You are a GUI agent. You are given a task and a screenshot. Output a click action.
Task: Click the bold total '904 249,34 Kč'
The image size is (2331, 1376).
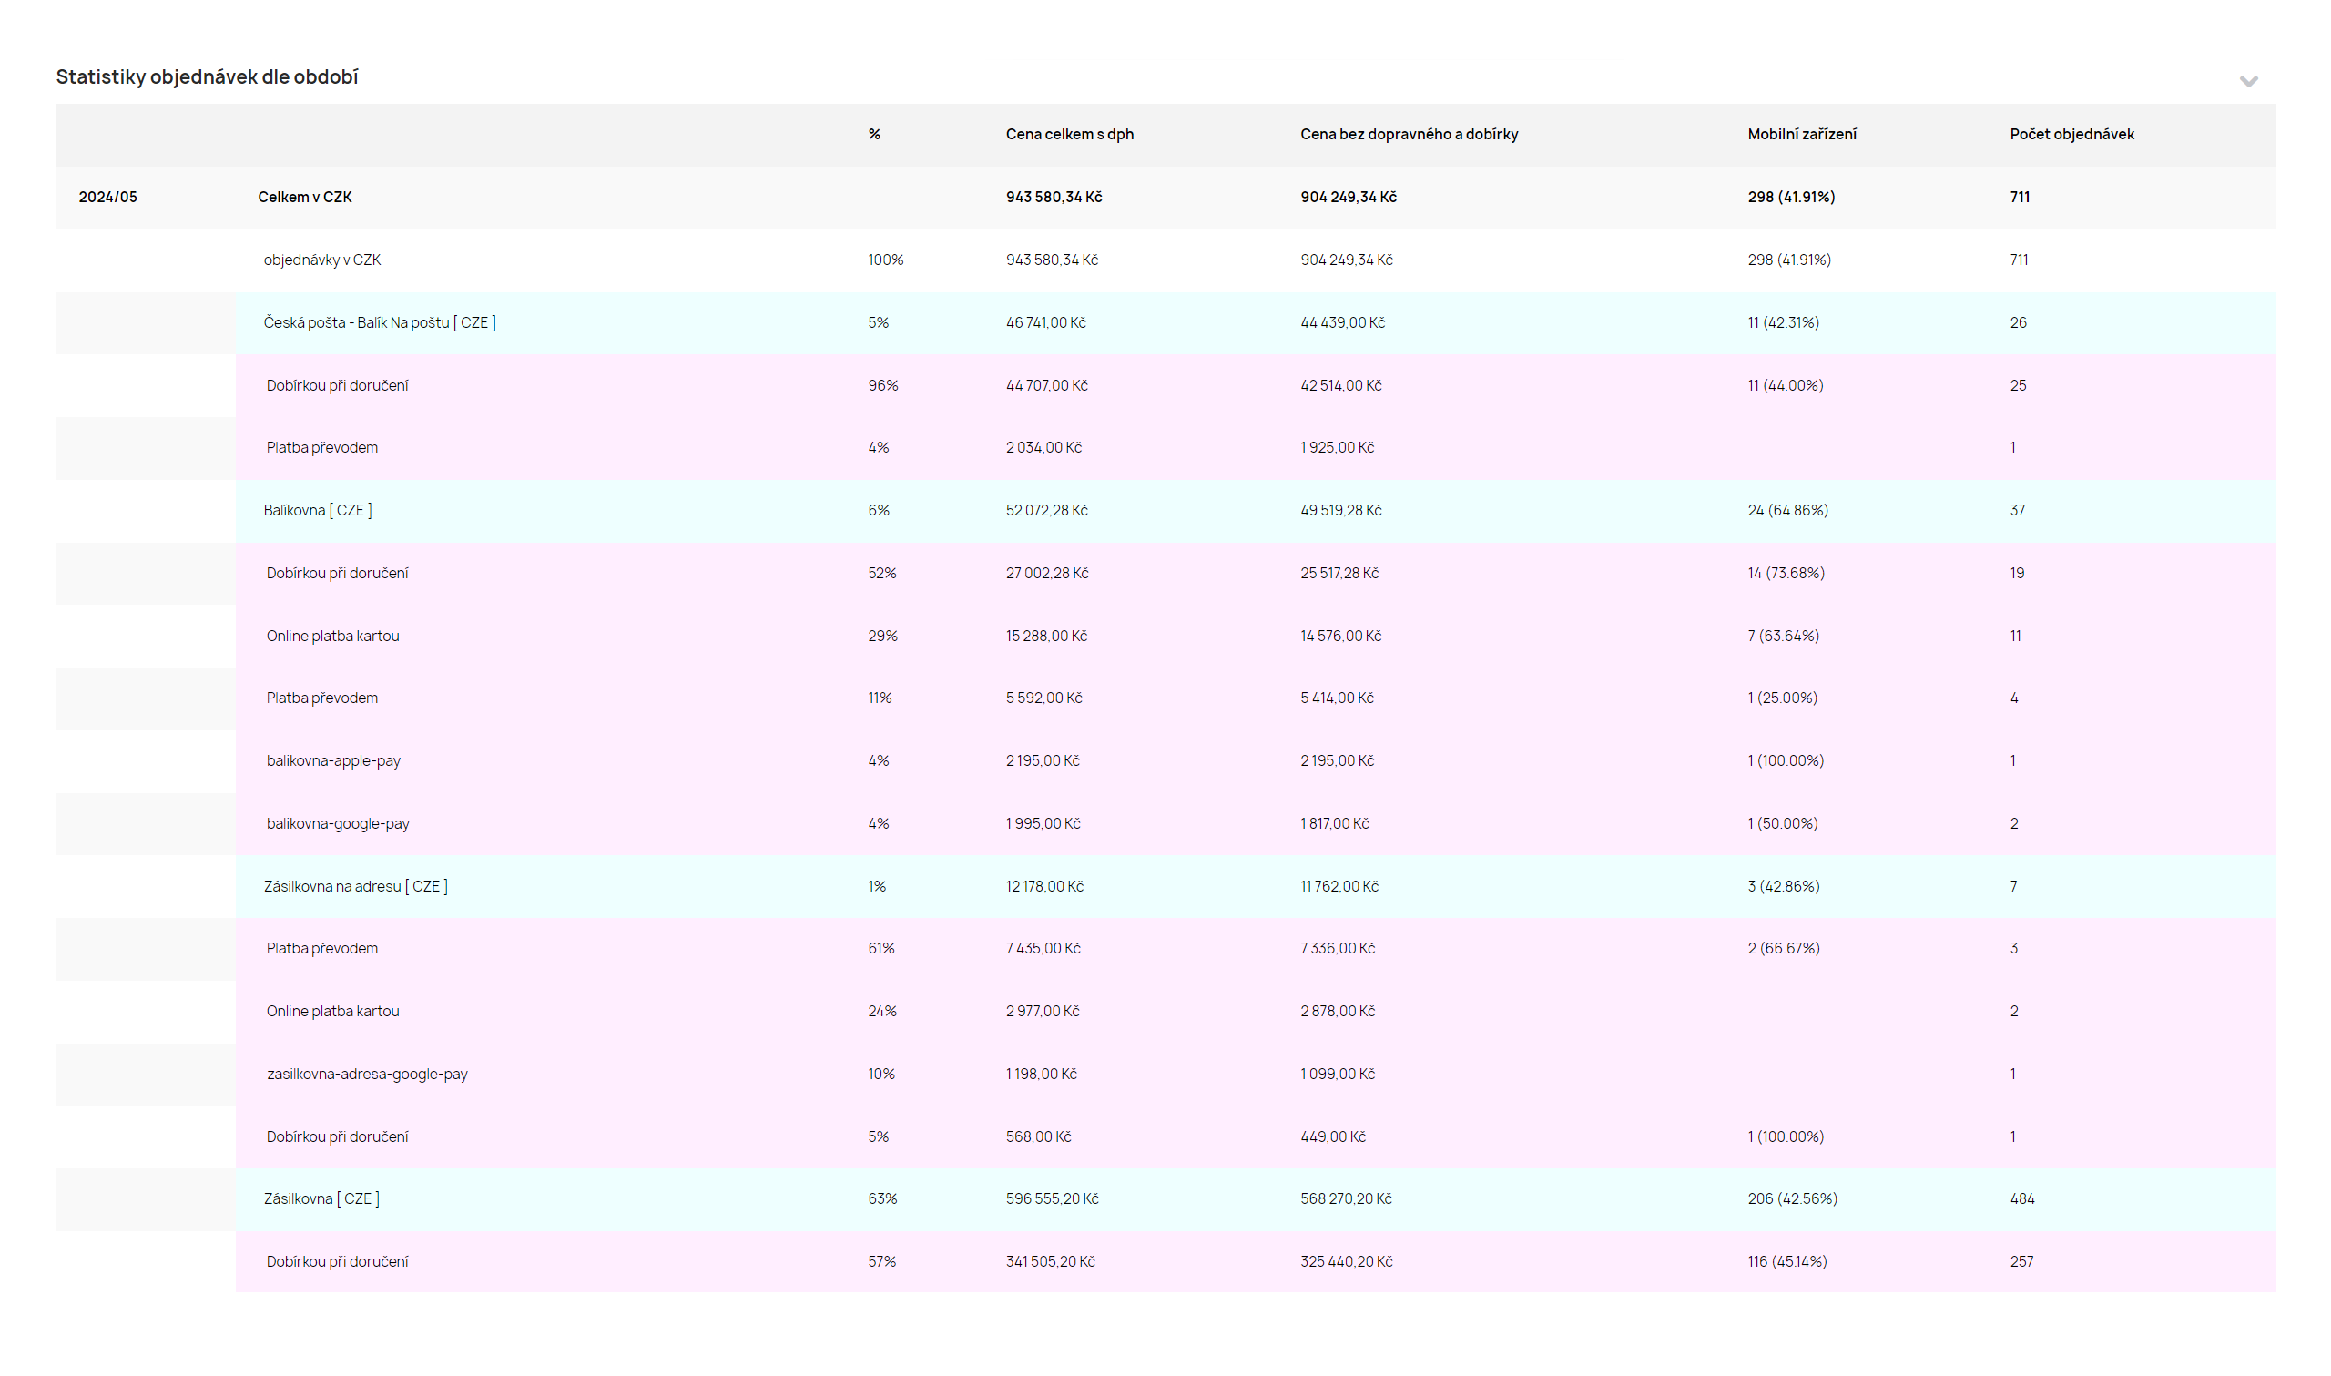click(1348, 197)
